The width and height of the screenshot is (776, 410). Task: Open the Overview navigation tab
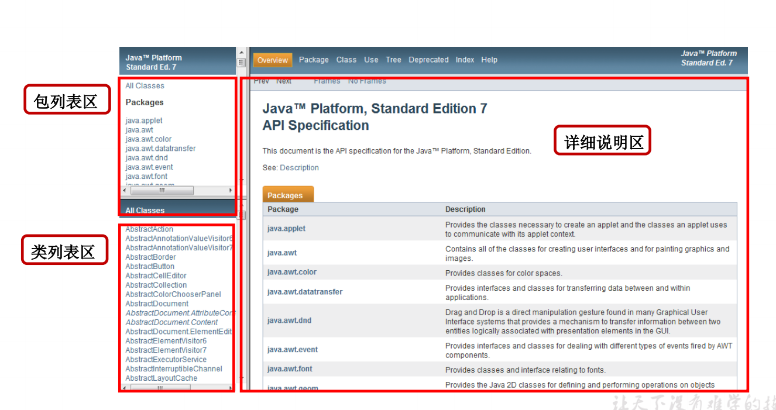272,60
